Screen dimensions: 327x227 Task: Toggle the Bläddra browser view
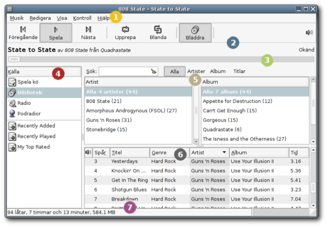tap(195, 33)
